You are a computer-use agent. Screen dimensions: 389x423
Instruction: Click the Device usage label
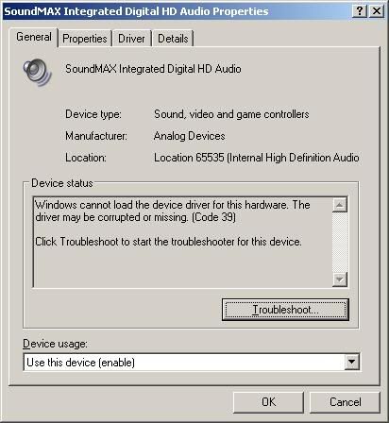click(55, 344)
